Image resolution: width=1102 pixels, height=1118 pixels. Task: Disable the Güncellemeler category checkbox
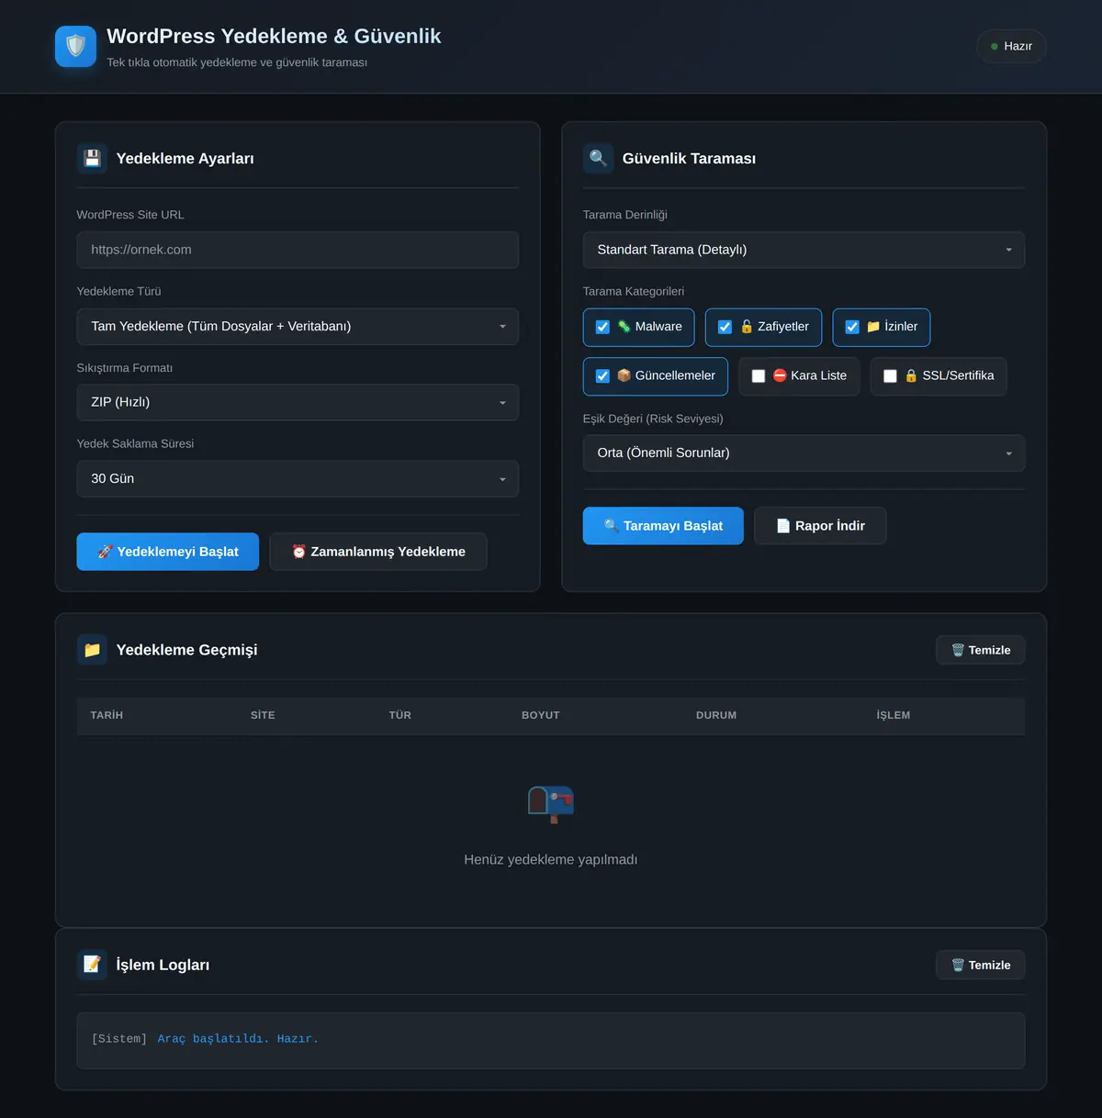coord(602,376)
